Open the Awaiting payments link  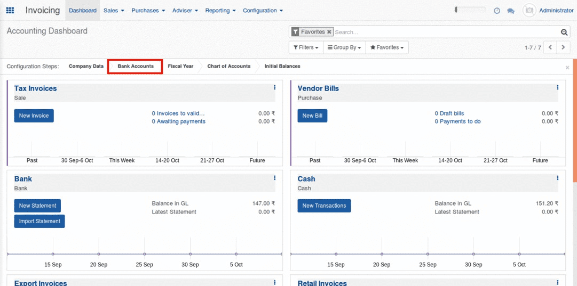(x=178, y=121)
